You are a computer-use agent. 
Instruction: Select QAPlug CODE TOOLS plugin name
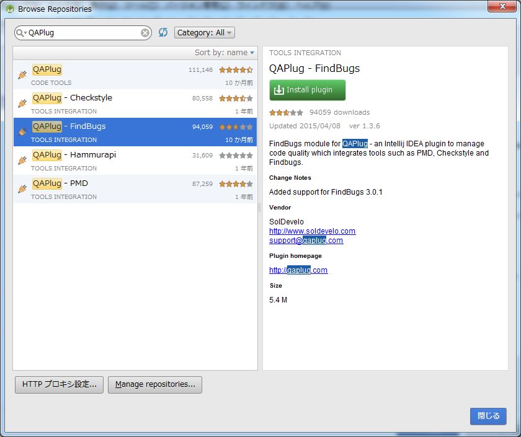[47, 69]
